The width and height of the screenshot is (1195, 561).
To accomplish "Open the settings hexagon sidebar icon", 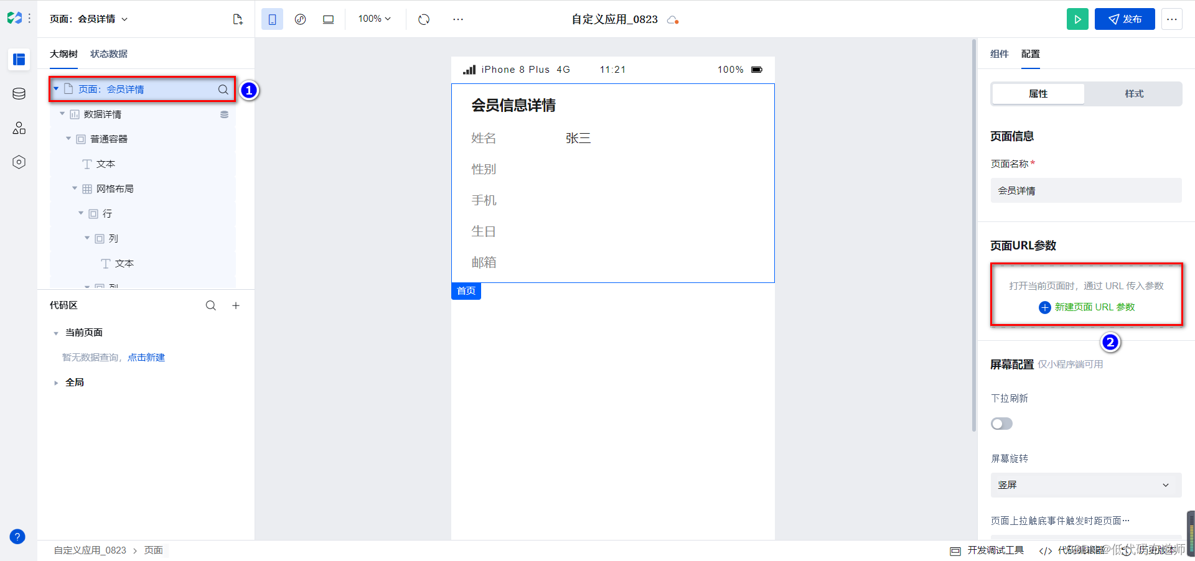I will [x=19, y=162].
